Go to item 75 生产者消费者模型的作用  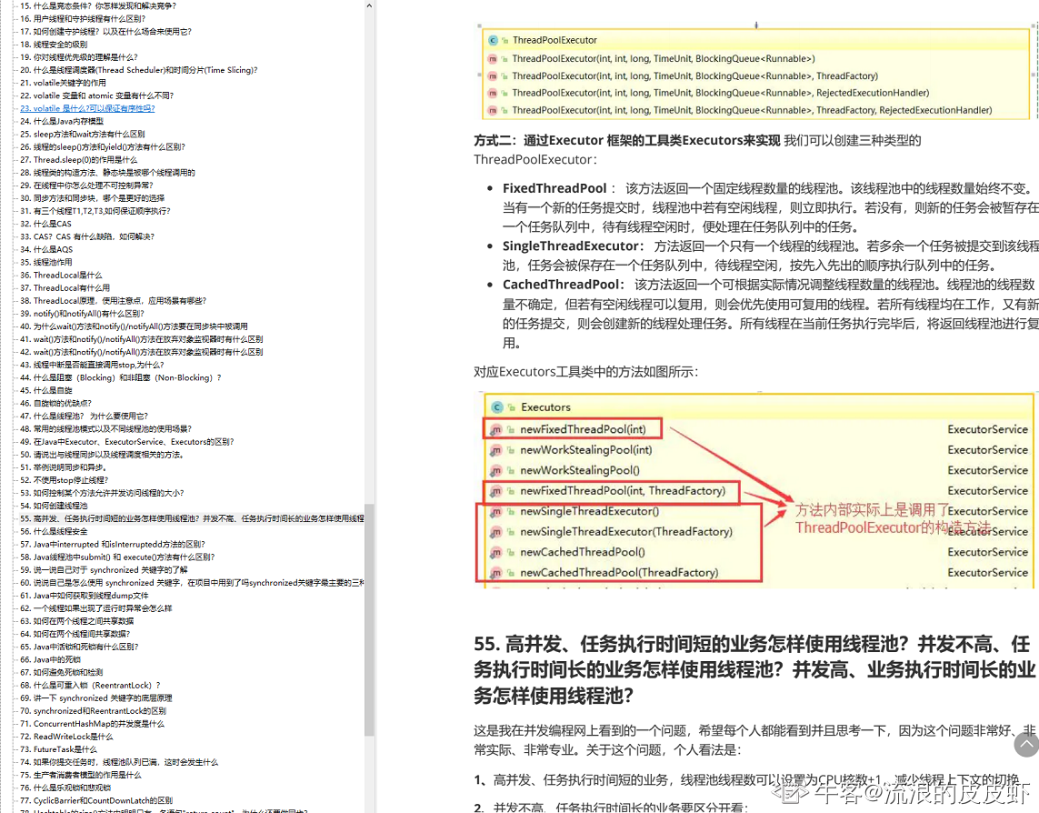[81, 775]
